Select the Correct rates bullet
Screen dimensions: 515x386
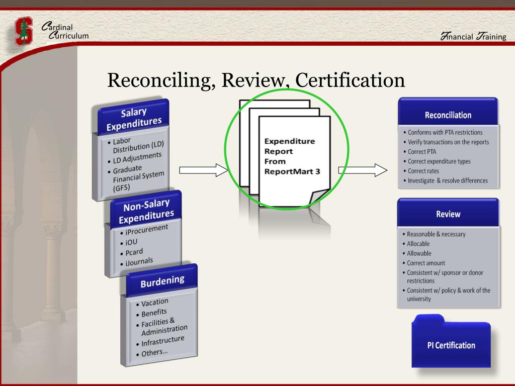tap(421, 171)
